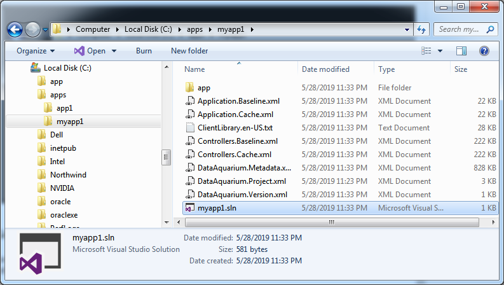The width and height of the screenshot is (504, 285).
Task: Click the 581 bytes size value
Action: click(252, 249)
